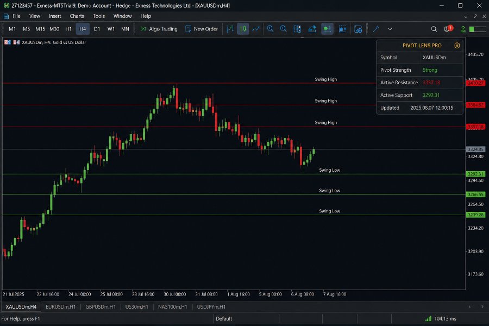The height and width of the screenshot is (326, 489).
Task: Click the top Swing High label
Action: pos(325,79)
